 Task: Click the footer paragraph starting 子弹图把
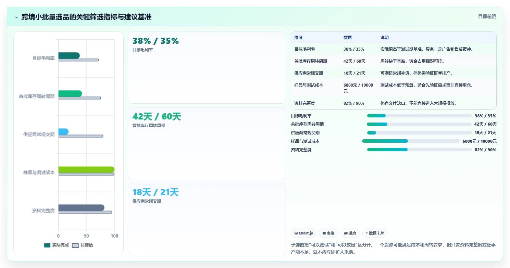[x=393, y=248]
